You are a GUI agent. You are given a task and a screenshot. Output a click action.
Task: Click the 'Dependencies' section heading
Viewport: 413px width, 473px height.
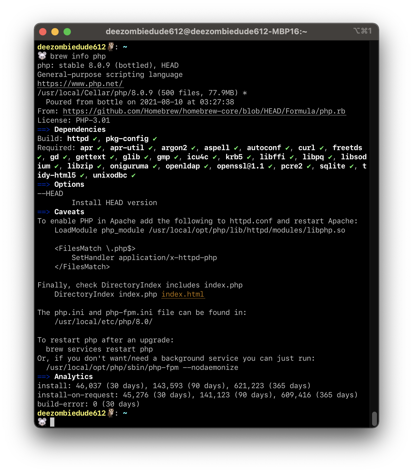coord(80,129)
